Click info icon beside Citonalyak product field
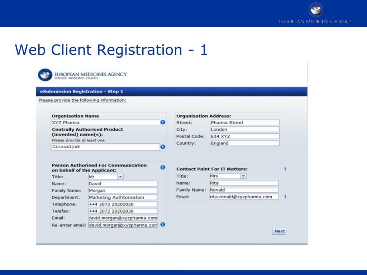The width and height of the screenshot is (367, 275). 163,147
